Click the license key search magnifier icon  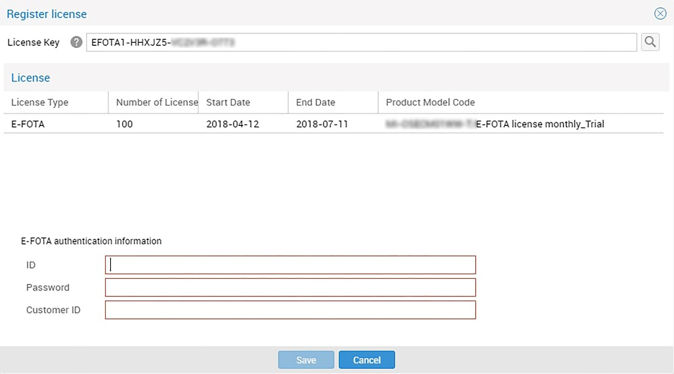(x=650, y=42)
